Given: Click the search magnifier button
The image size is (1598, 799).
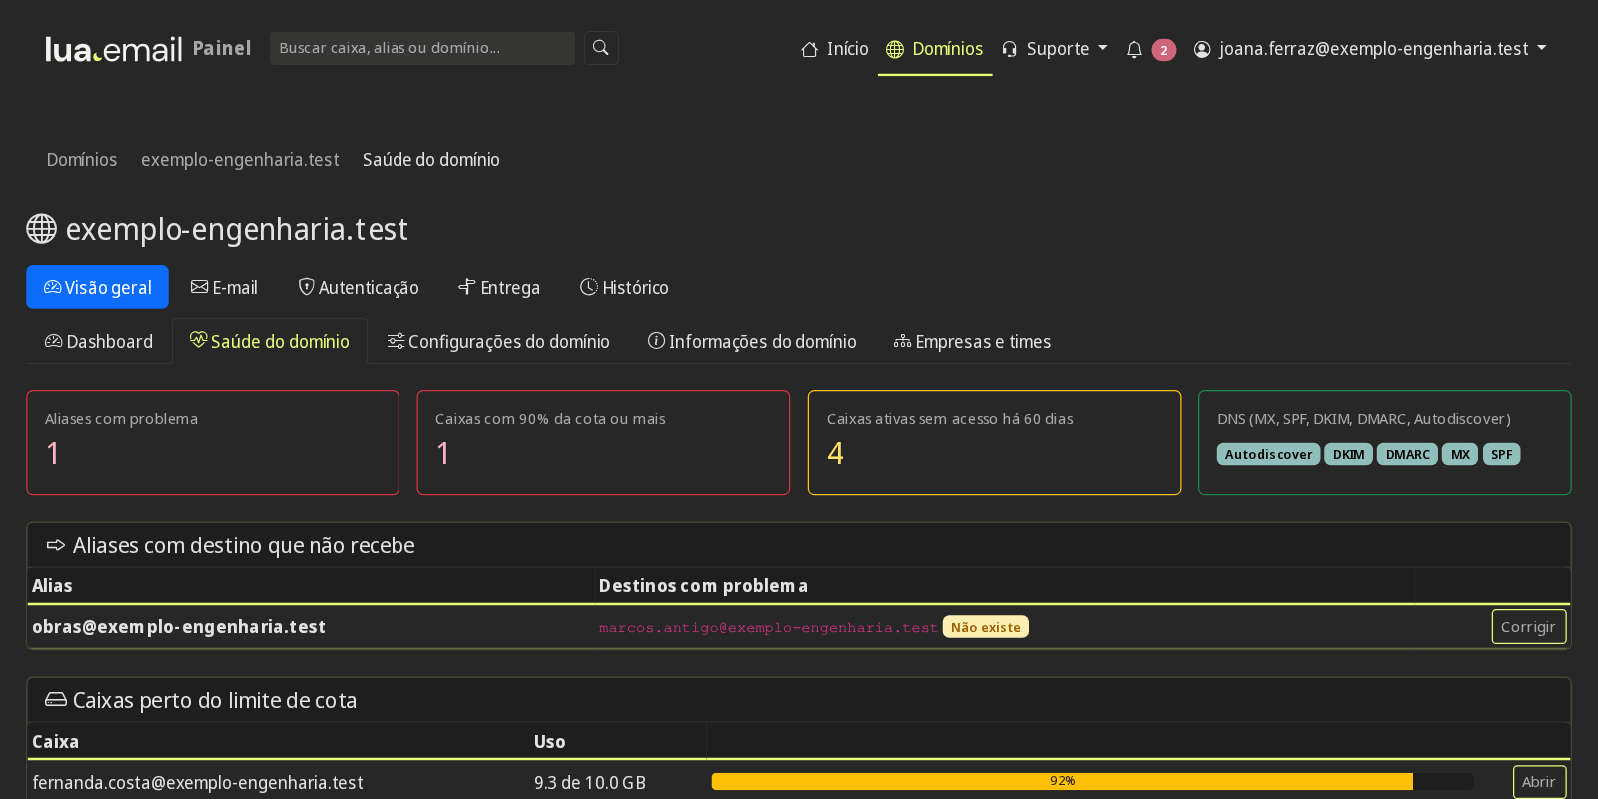Looking at the screenshot, I should click(x=601, y=48).
